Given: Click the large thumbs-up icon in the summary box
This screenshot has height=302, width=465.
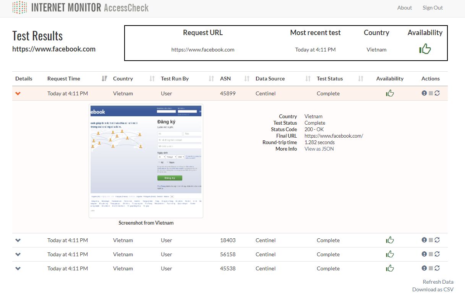Looking at the screenshot, I should click(425, 49).
